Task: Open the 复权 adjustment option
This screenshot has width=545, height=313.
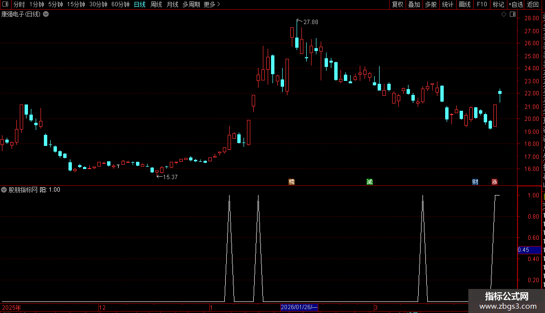Action: click(x=397, y=4)
